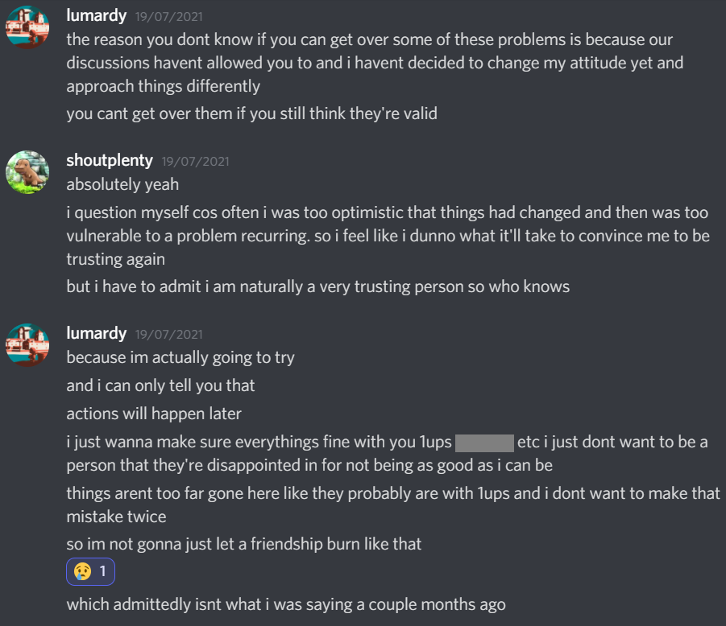The height and width of the screenshot is (626, 726).
Task: Click the lumardy username above 'because im actually going to try'
Action: [97, 333]
